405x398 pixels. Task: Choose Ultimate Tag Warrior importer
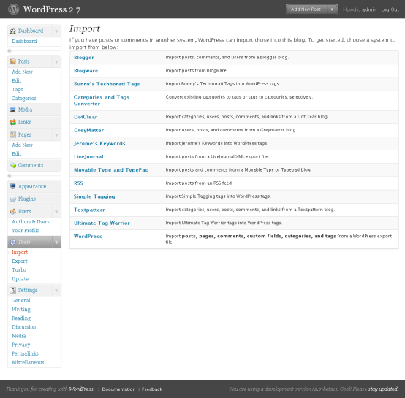tap(102, 223)
